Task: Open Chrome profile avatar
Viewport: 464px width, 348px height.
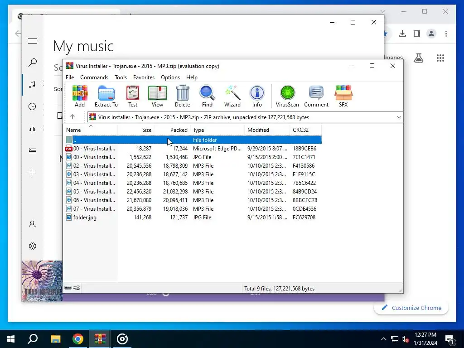Action: 431,34
